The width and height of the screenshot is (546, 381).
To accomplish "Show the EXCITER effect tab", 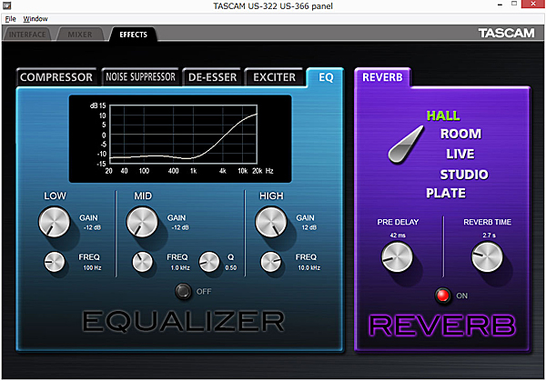I will coord(273,77).
